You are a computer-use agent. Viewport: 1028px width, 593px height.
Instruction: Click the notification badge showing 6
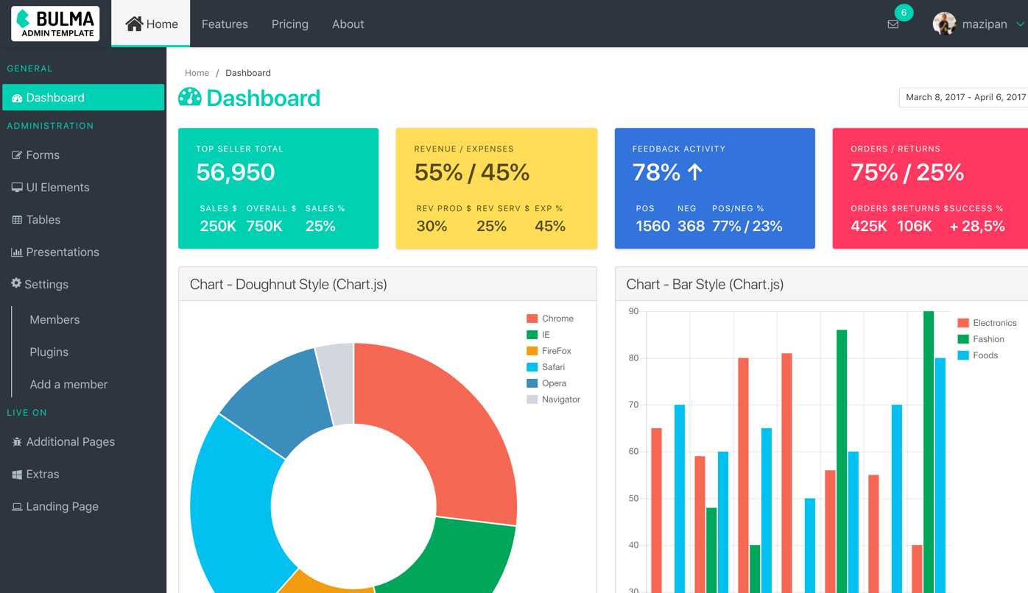pos(904,13)
